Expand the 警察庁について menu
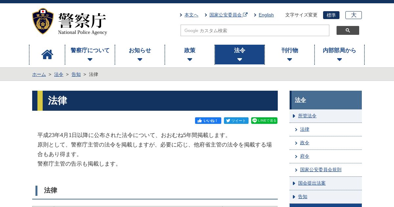 point(90,55)
